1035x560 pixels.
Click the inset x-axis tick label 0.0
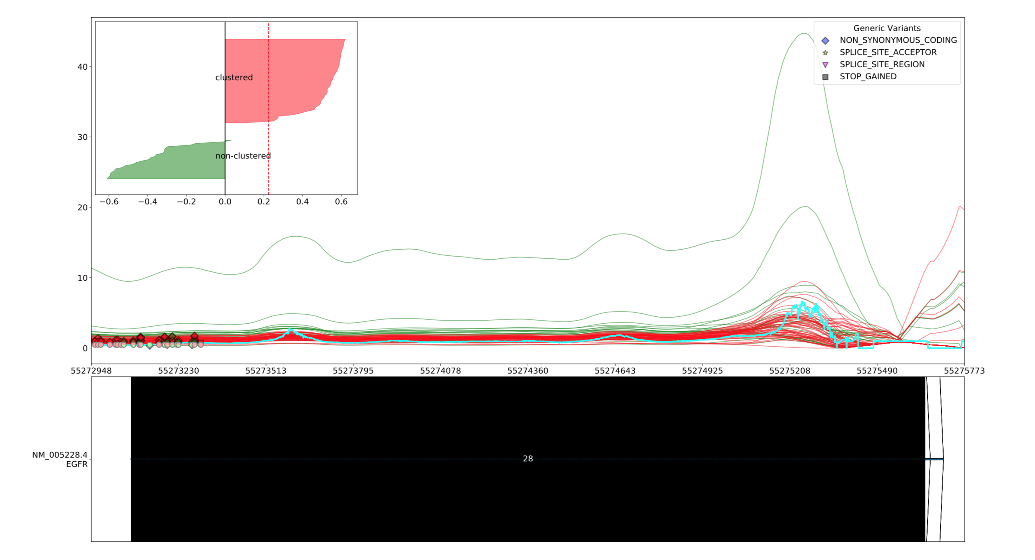pos(225,202)
